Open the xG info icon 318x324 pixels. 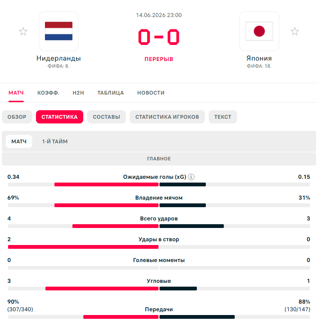pyautogui.click(x=191, y=177)
